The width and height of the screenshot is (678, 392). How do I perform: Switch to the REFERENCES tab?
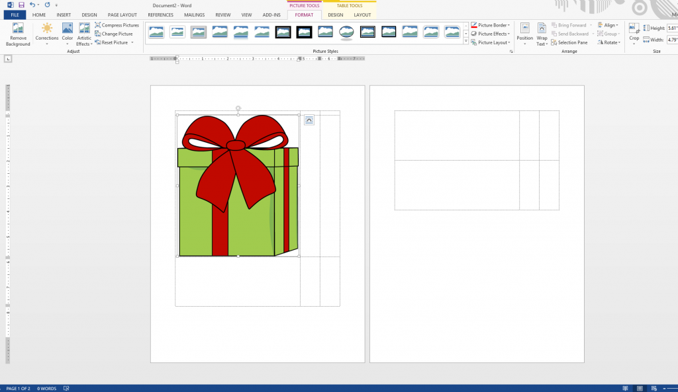point(160,15)
